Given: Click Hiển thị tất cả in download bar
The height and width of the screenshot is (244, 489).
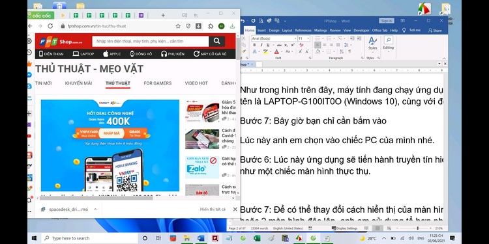Looking at the screenshot, I should coord(213,209).
